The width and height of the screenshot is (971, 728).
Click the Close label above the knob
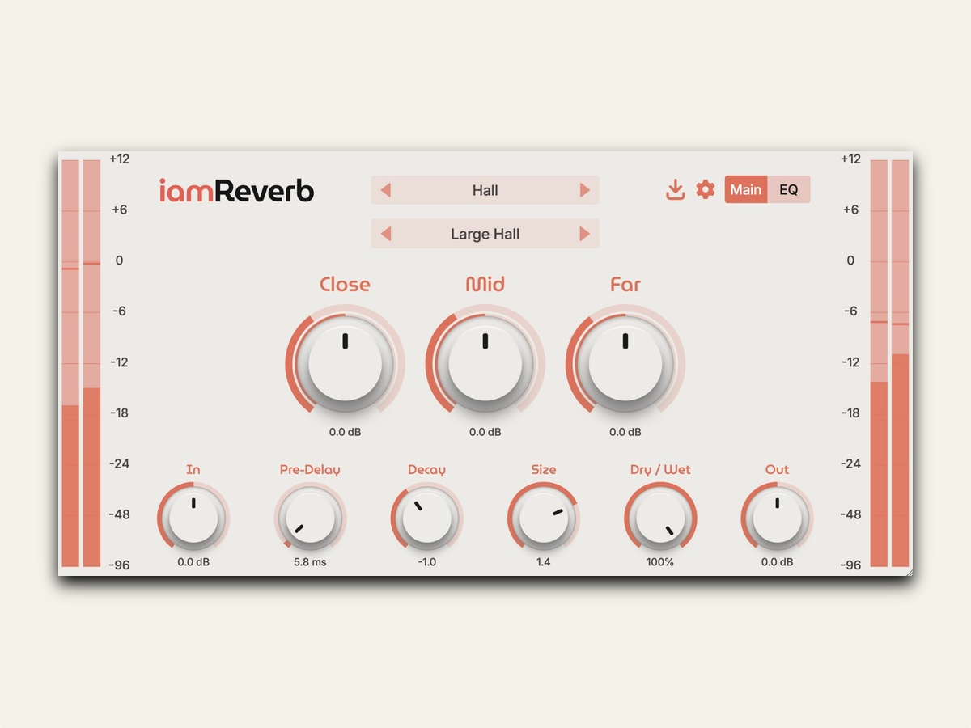[x=345, y=285]
